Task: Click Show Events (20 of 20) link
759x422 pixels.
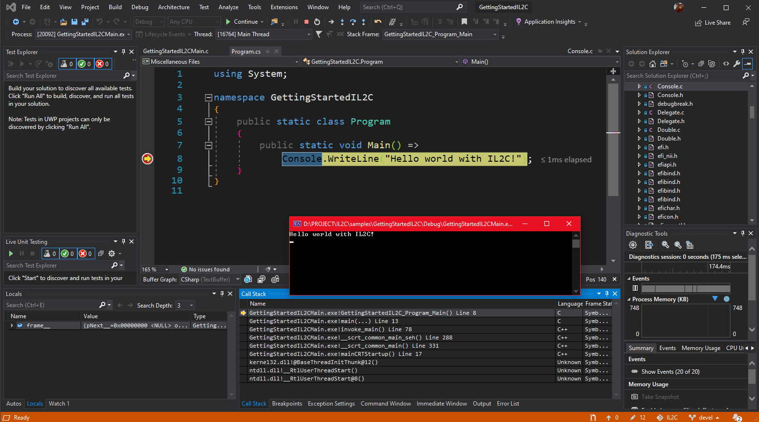Action: (670, 372)
